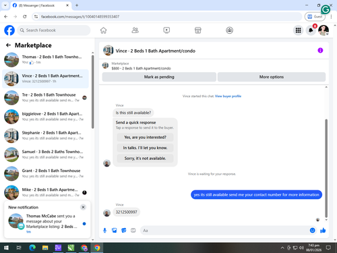Open the notifications bell icon
Screen dimensions: 337x253
311,30
